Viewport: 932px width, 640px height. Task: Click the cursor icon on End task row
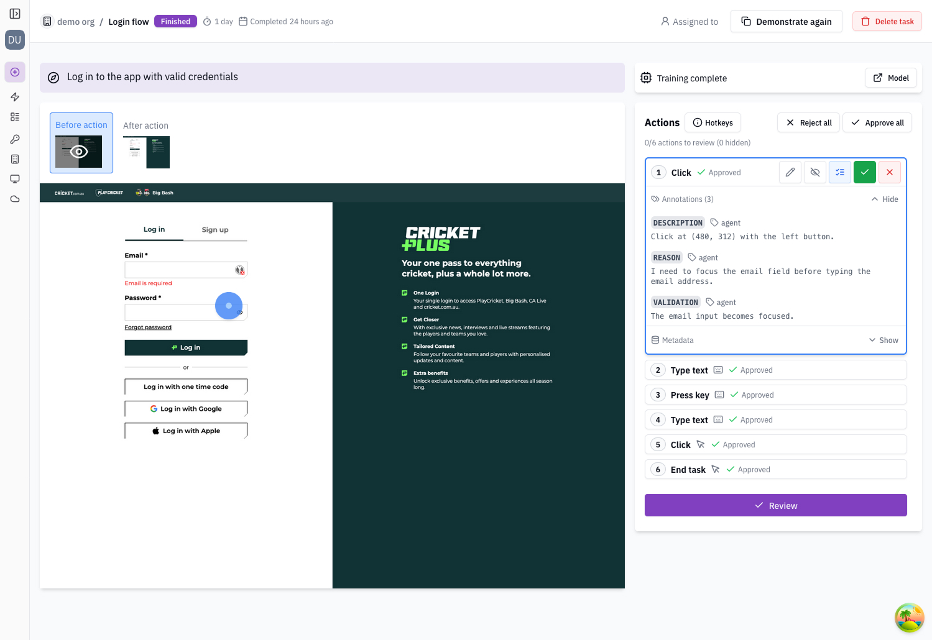coord(716,469)
